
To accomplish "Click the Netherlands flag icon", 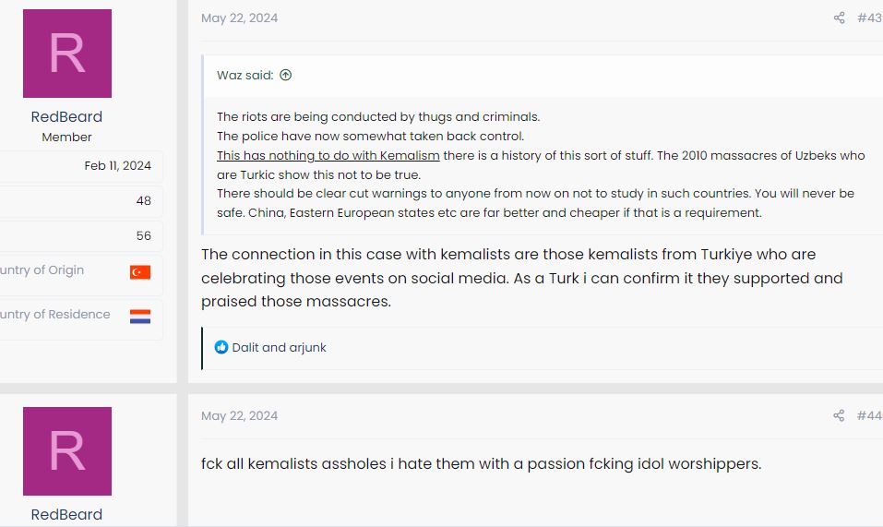I will (140, 316).
